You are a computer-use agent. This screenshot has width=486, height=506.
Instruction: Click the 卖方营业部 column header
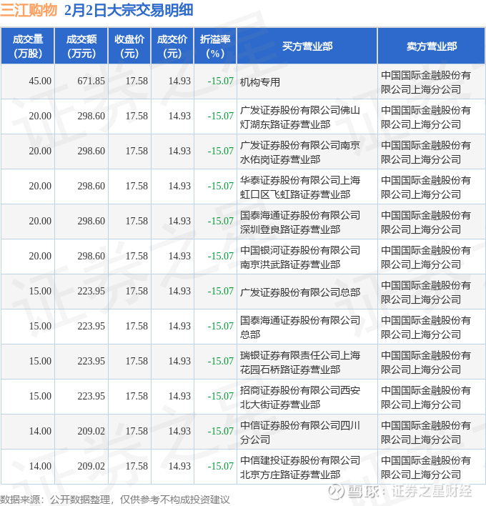pos(432,46)
